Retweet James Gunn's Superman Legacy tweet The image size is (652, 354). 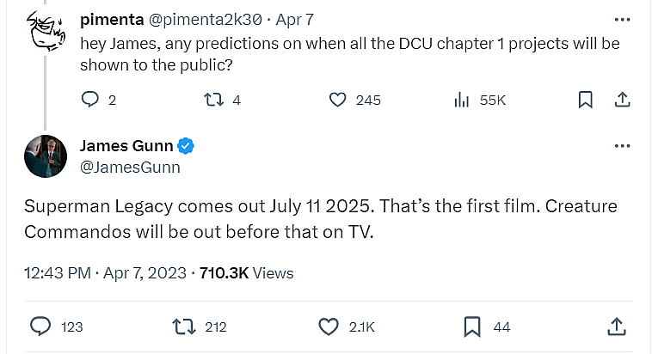coord(184,327)
